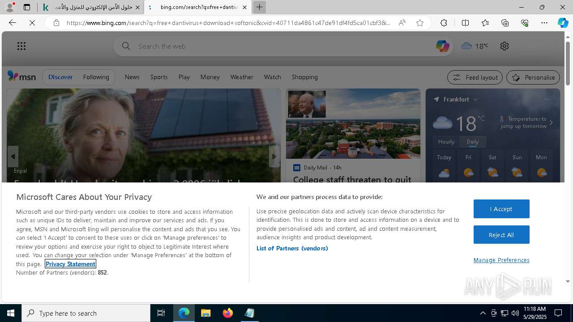Open Browser essentials icon

pos(525,23)
